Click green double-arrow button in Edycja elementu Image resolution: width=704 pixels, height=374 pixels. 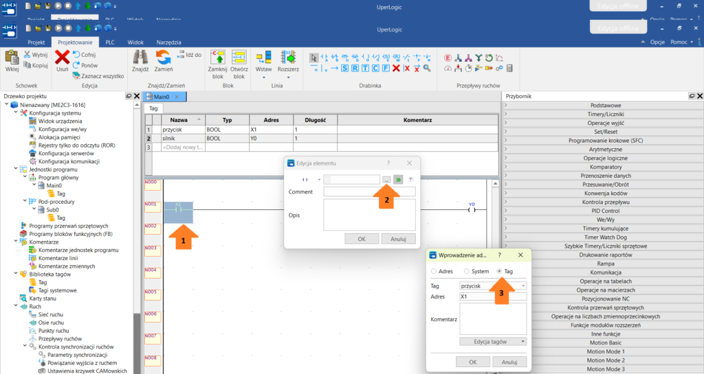tap(398, 180)
